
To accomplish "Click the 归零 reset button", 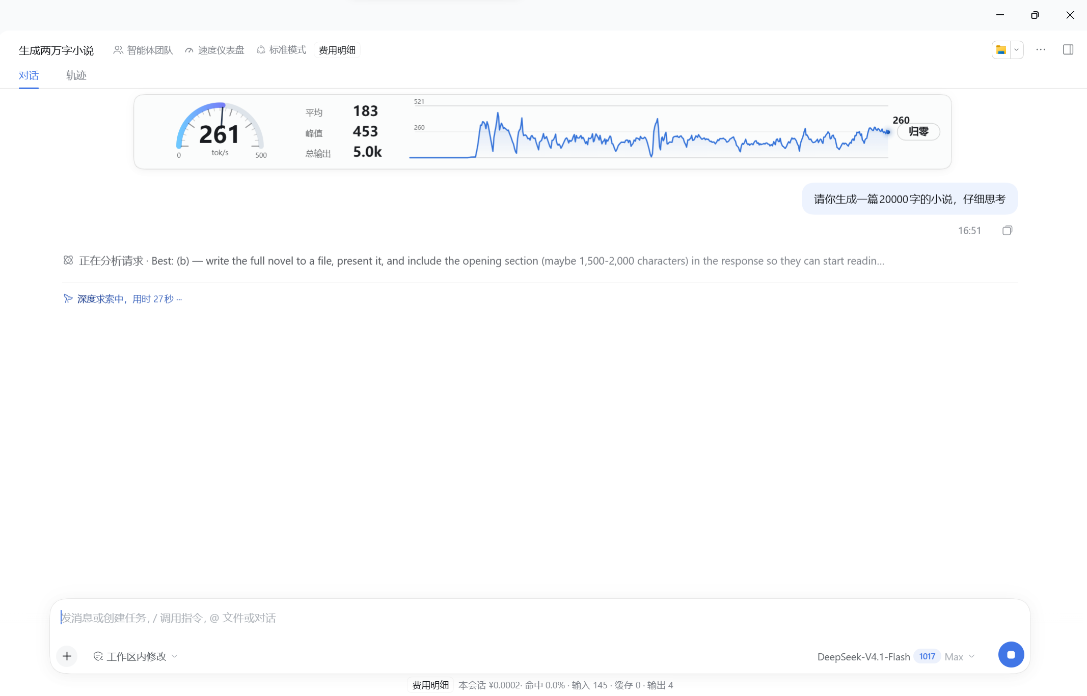I will [x=918, y=132].
